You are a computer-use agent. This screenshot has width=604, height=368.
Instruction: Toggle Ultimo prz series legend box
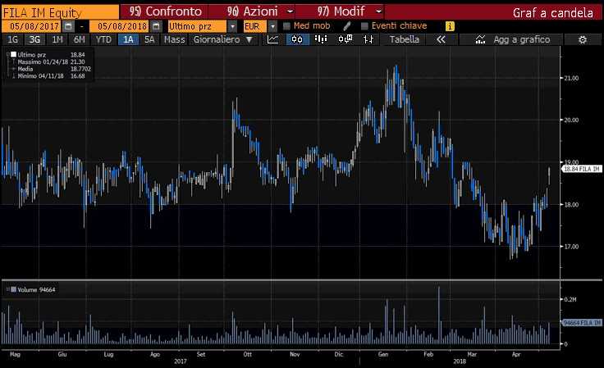(13, 55)
